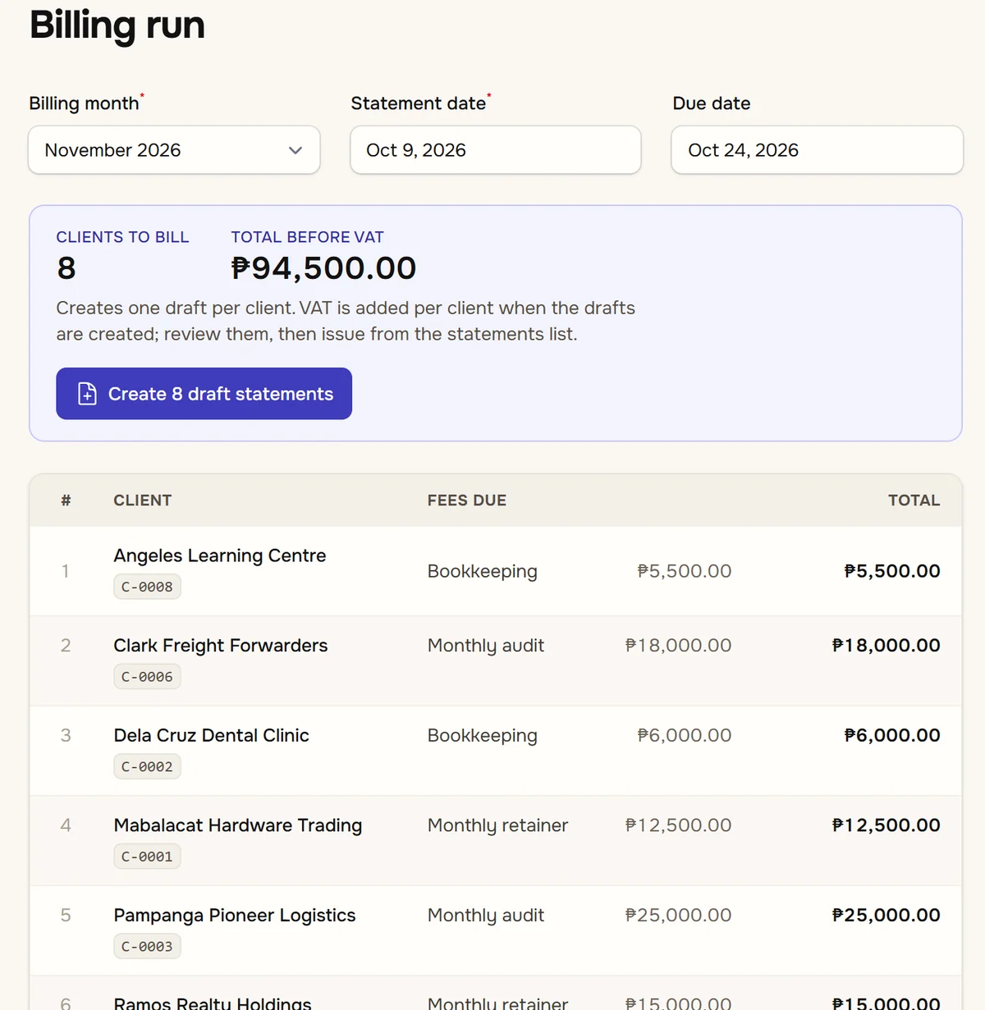Click the FEES DUE column header
985x1010 pixels.
(x=467, y=500)
